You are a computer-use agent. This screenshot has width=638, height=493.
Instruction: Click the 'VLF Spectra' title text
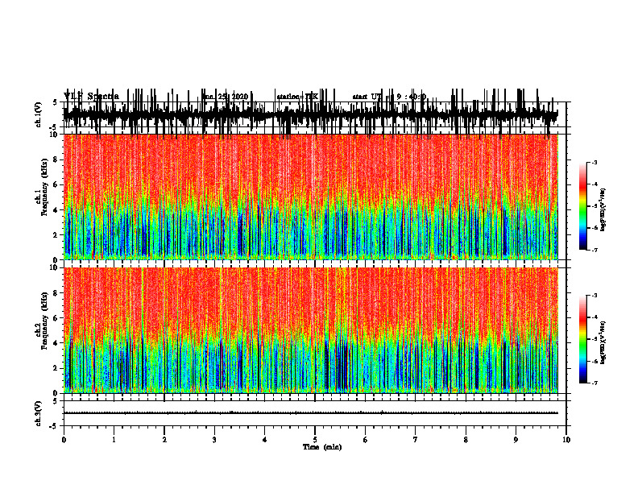click(91, 97)
